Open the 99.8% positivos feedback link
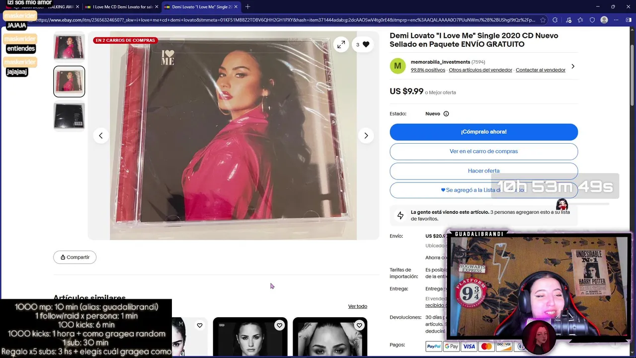636x358 pixels. [428, 70]
